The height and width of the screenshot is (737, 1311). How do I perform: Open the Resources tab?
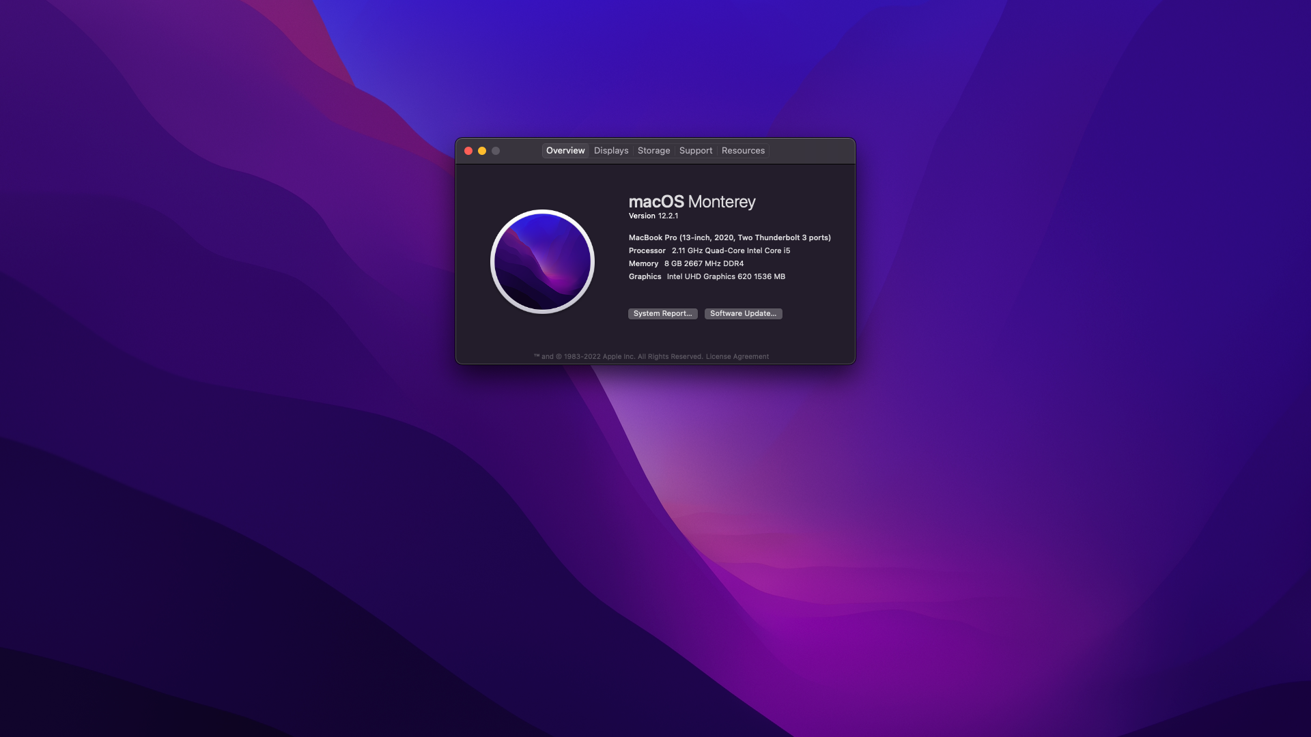tap(743, 151)
